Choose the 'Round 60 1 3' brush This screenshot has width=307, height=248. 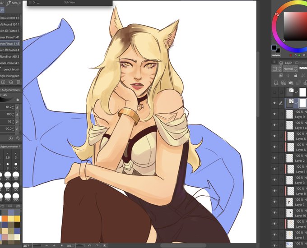(x=10, y=18)
